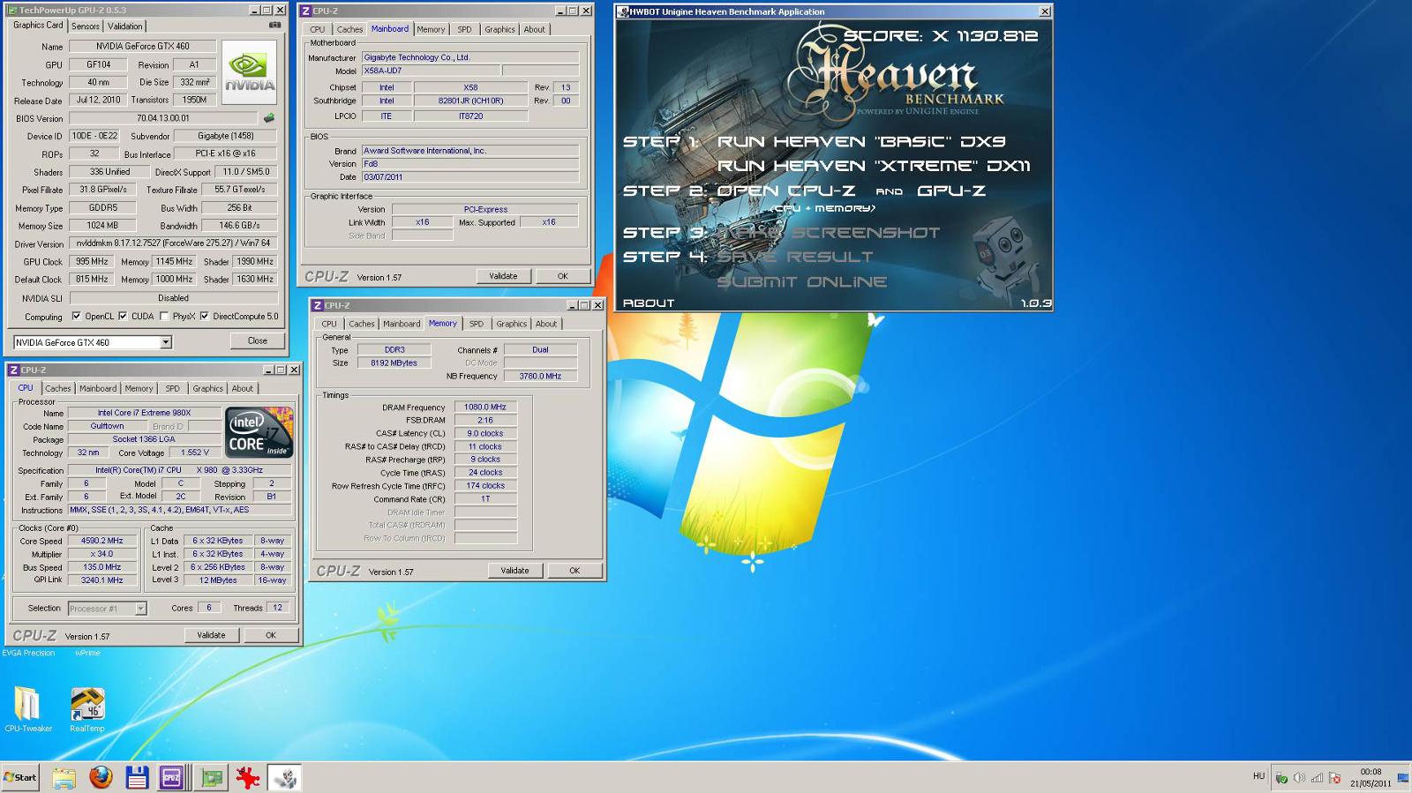Open the Action Center flag tray icon

[x=1334, y=777]
